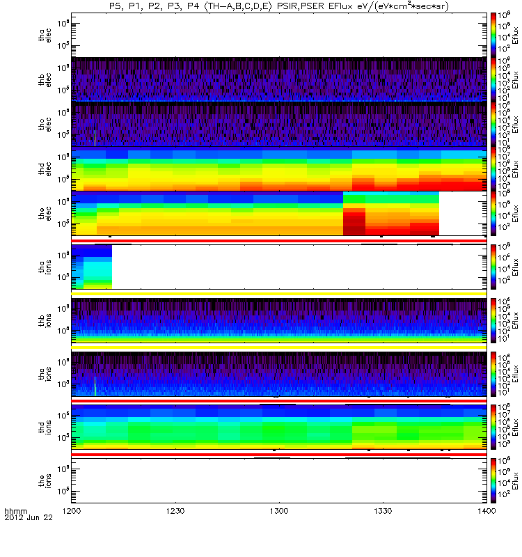Click the 1330 time axis label
Image resolution: width=522 pixels, height=557 pixels.
[x=383, y=511]
